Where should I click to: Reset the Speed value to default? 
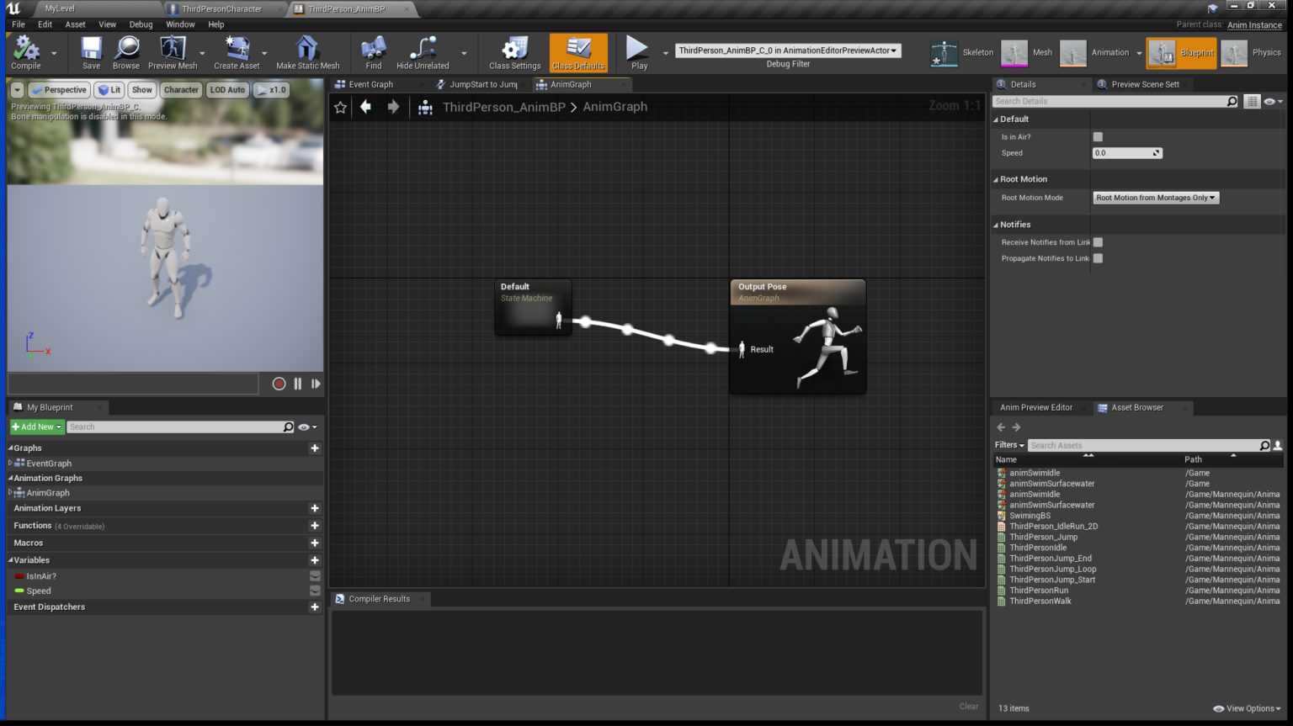1157,152
